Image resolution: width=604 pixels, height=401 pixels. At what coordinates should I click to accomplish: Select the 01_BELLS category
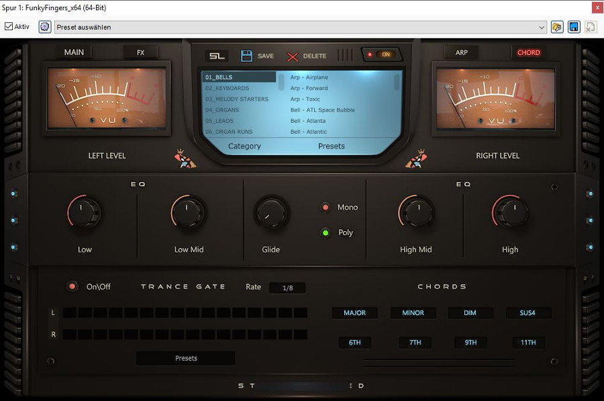239,77
